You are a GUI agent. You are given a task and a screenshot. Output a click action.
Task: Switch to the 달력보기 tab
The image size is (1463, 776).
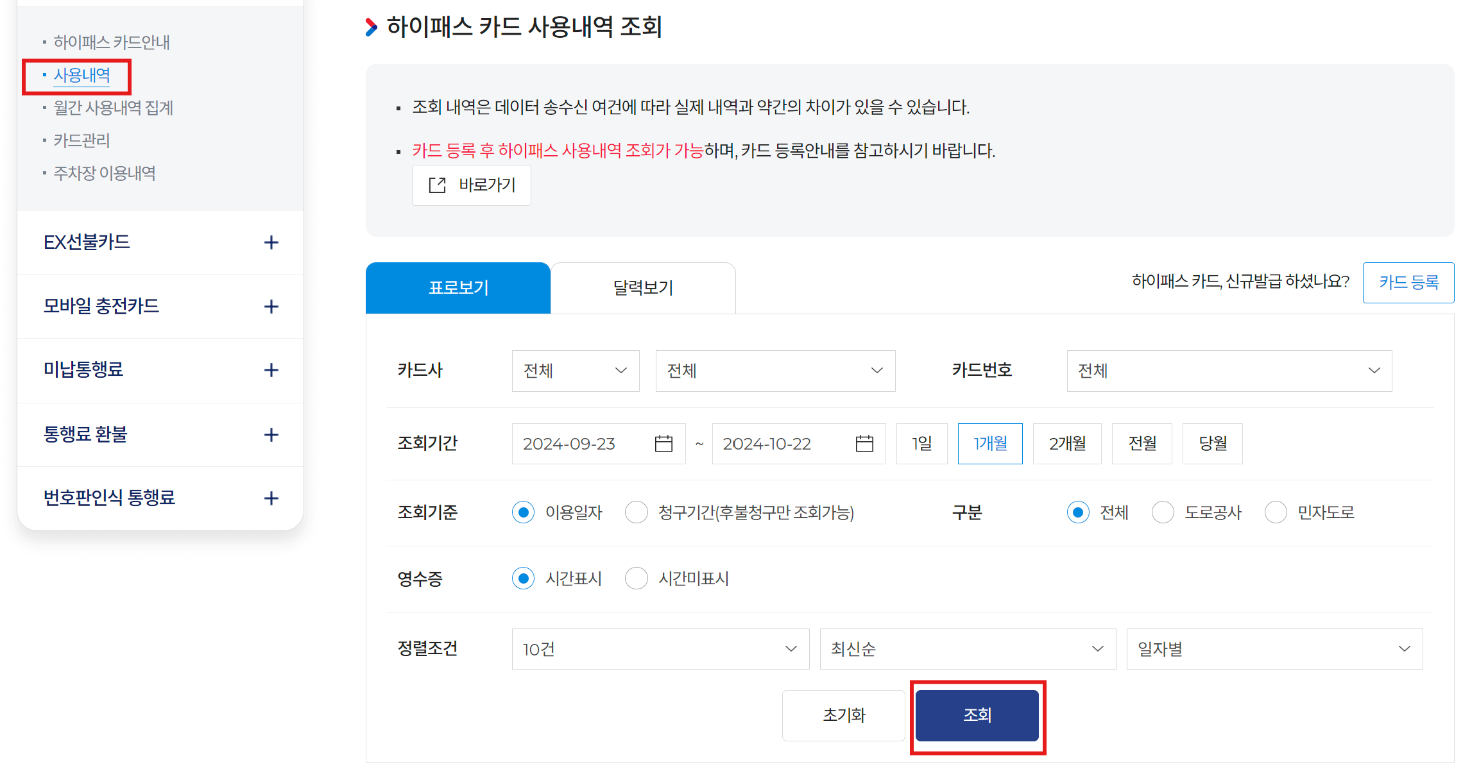pos(642,287)
